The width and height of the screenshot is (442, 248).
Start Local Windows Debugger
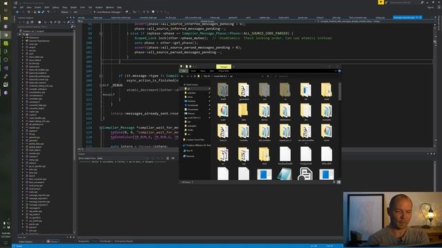coord(108,12)
